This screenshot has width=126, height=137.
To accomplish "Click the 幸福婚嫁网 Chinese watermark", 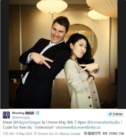I will pyautogui.click(x=92, y=133).
